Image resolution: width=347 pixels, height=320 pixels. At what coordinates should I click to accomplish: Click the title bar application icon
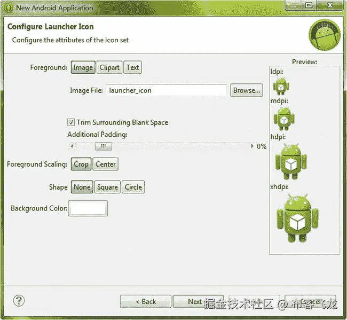(9, 8)
